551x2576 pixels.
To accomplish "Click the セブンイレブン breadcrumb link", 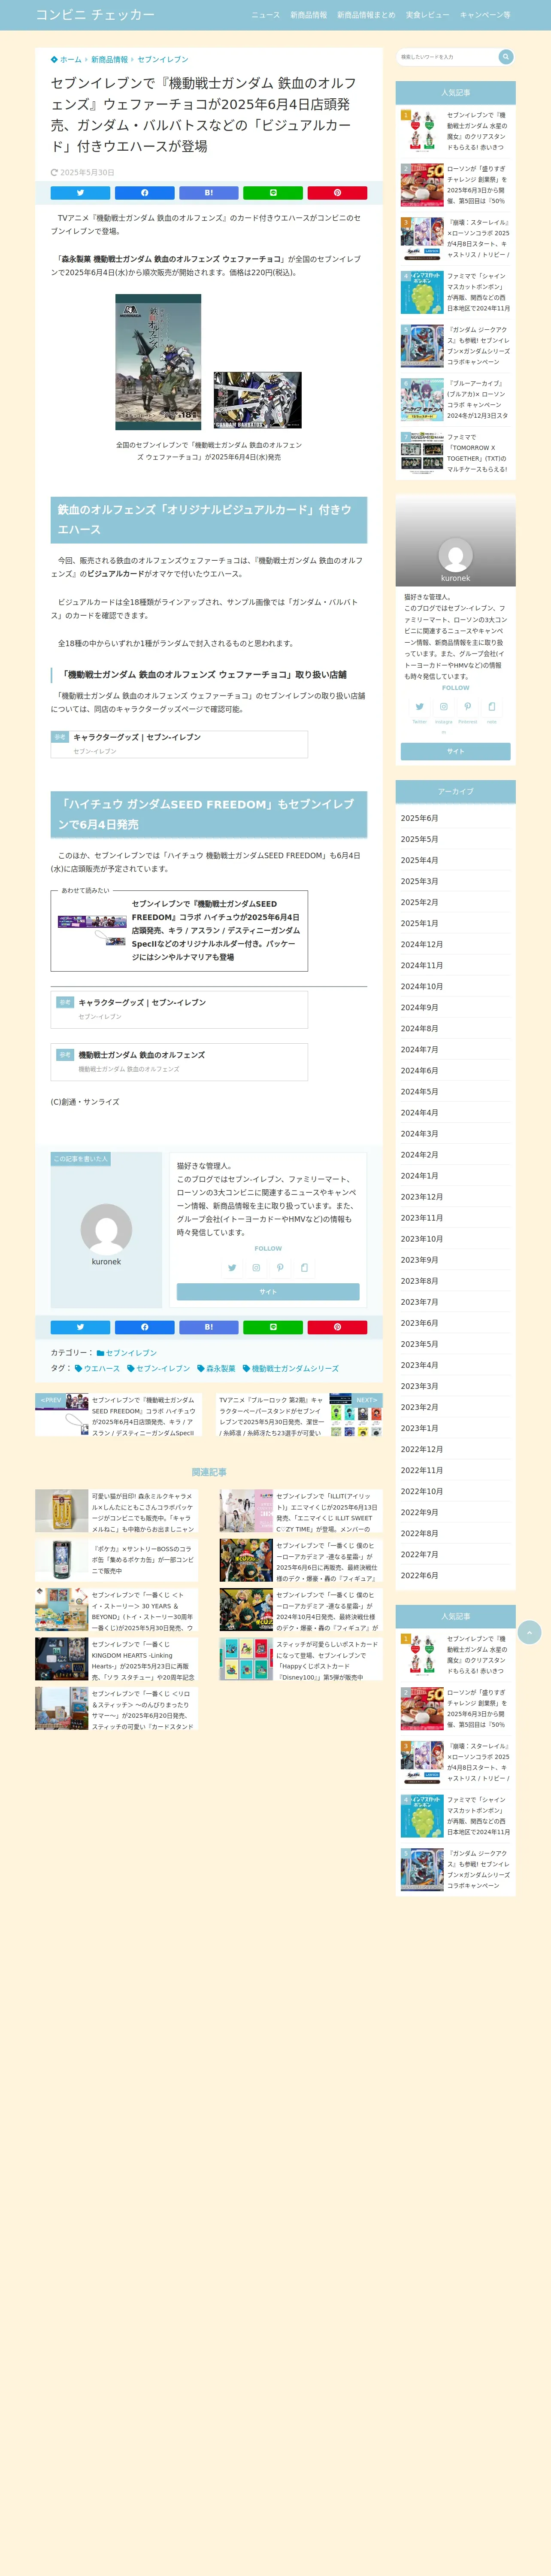I will 163,60.
